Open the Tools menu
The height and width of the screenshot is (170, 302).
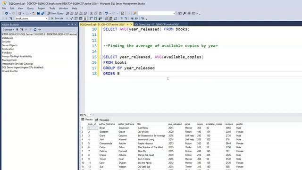pyautogui.click(x=52, y=8)
